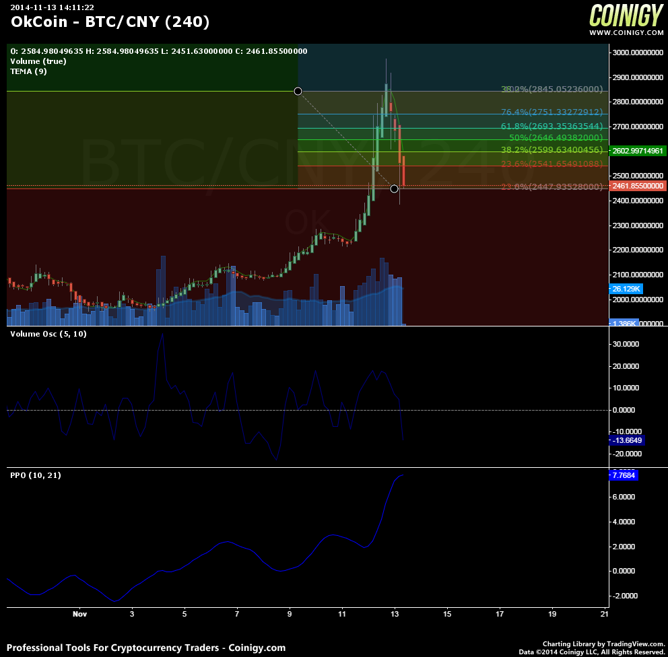The width and height of the screenshot is (668, 657).
Task: Click the Nov label on date axis
Action: (79, 614)
